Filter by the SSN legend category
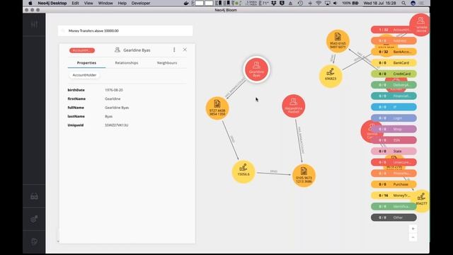Image resolution: width=453 pixels, height=255 pixels. pos(394,140)
